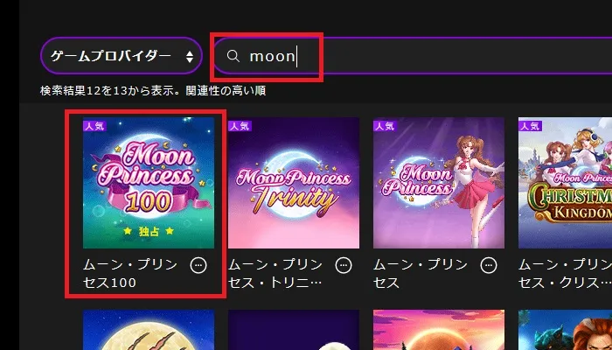Screen dimensions: 612x350
Task: Click the 人気 badge on Christmas Kingdom tile
Action: [531, 126]
